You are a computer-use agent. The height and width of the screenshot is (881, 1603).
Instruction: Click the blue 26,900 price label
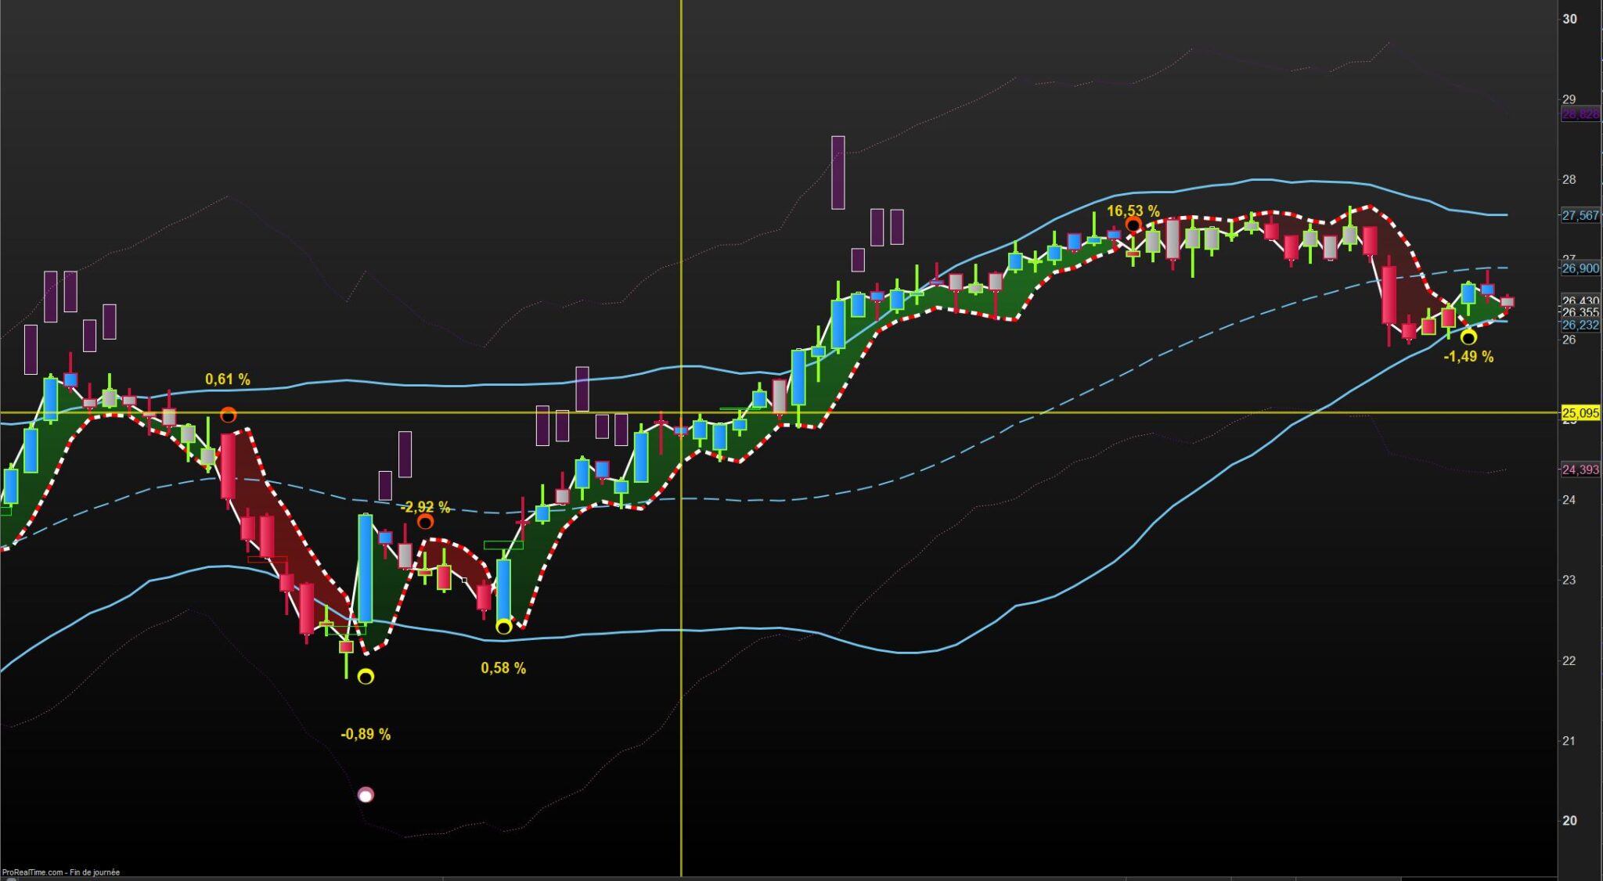point(1580,268)
